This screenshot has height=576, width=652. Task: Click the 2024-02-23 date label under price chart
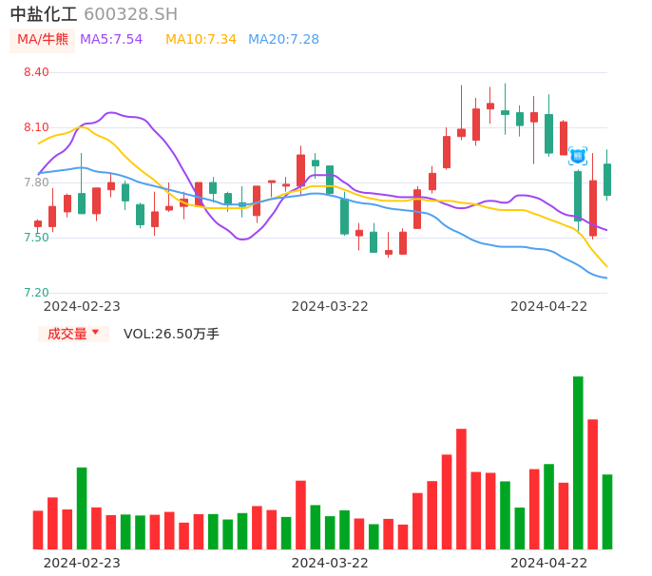[82, 306]
